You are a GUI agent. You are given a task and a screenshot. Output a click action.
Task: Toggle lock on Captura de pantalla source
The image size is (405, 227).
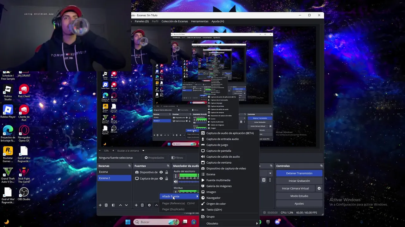tap(167, 178)
